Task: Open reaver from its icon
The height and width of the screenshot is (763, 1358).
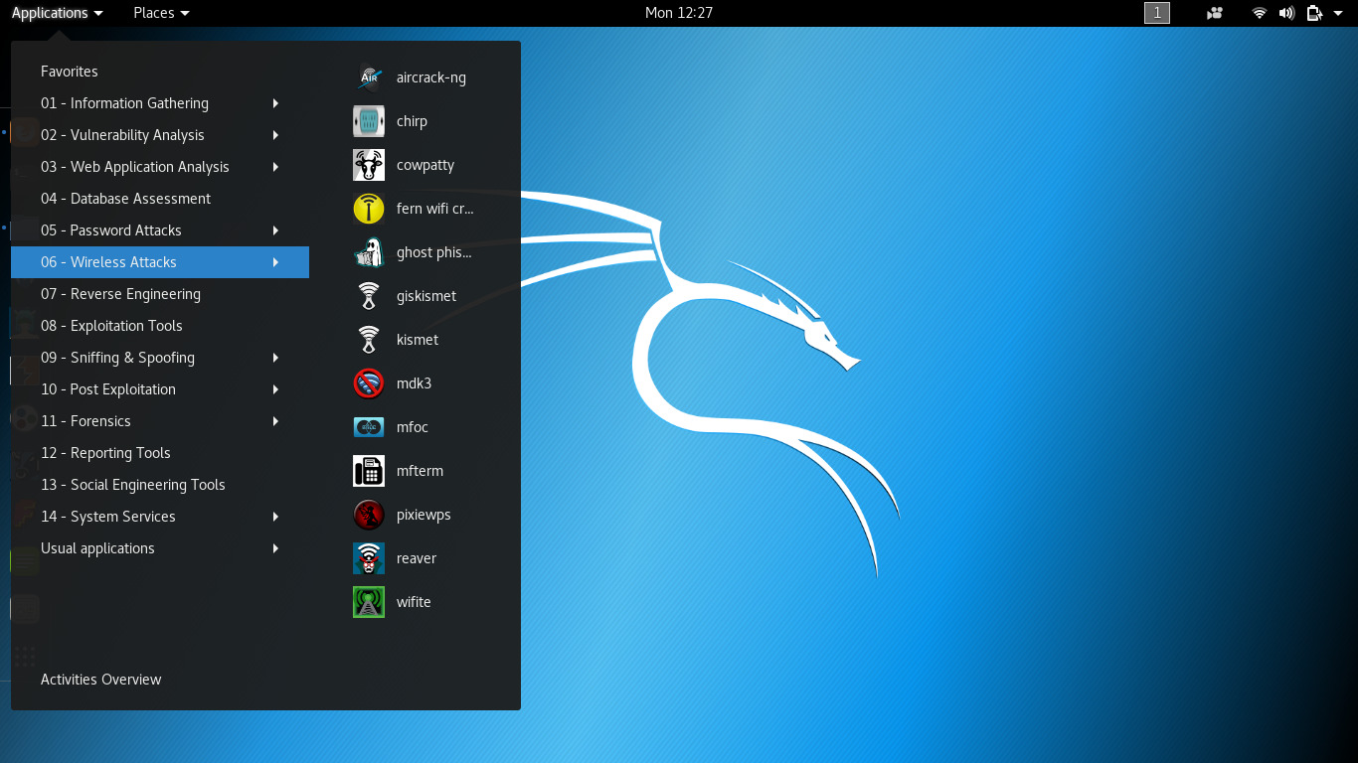Action: 369,558
